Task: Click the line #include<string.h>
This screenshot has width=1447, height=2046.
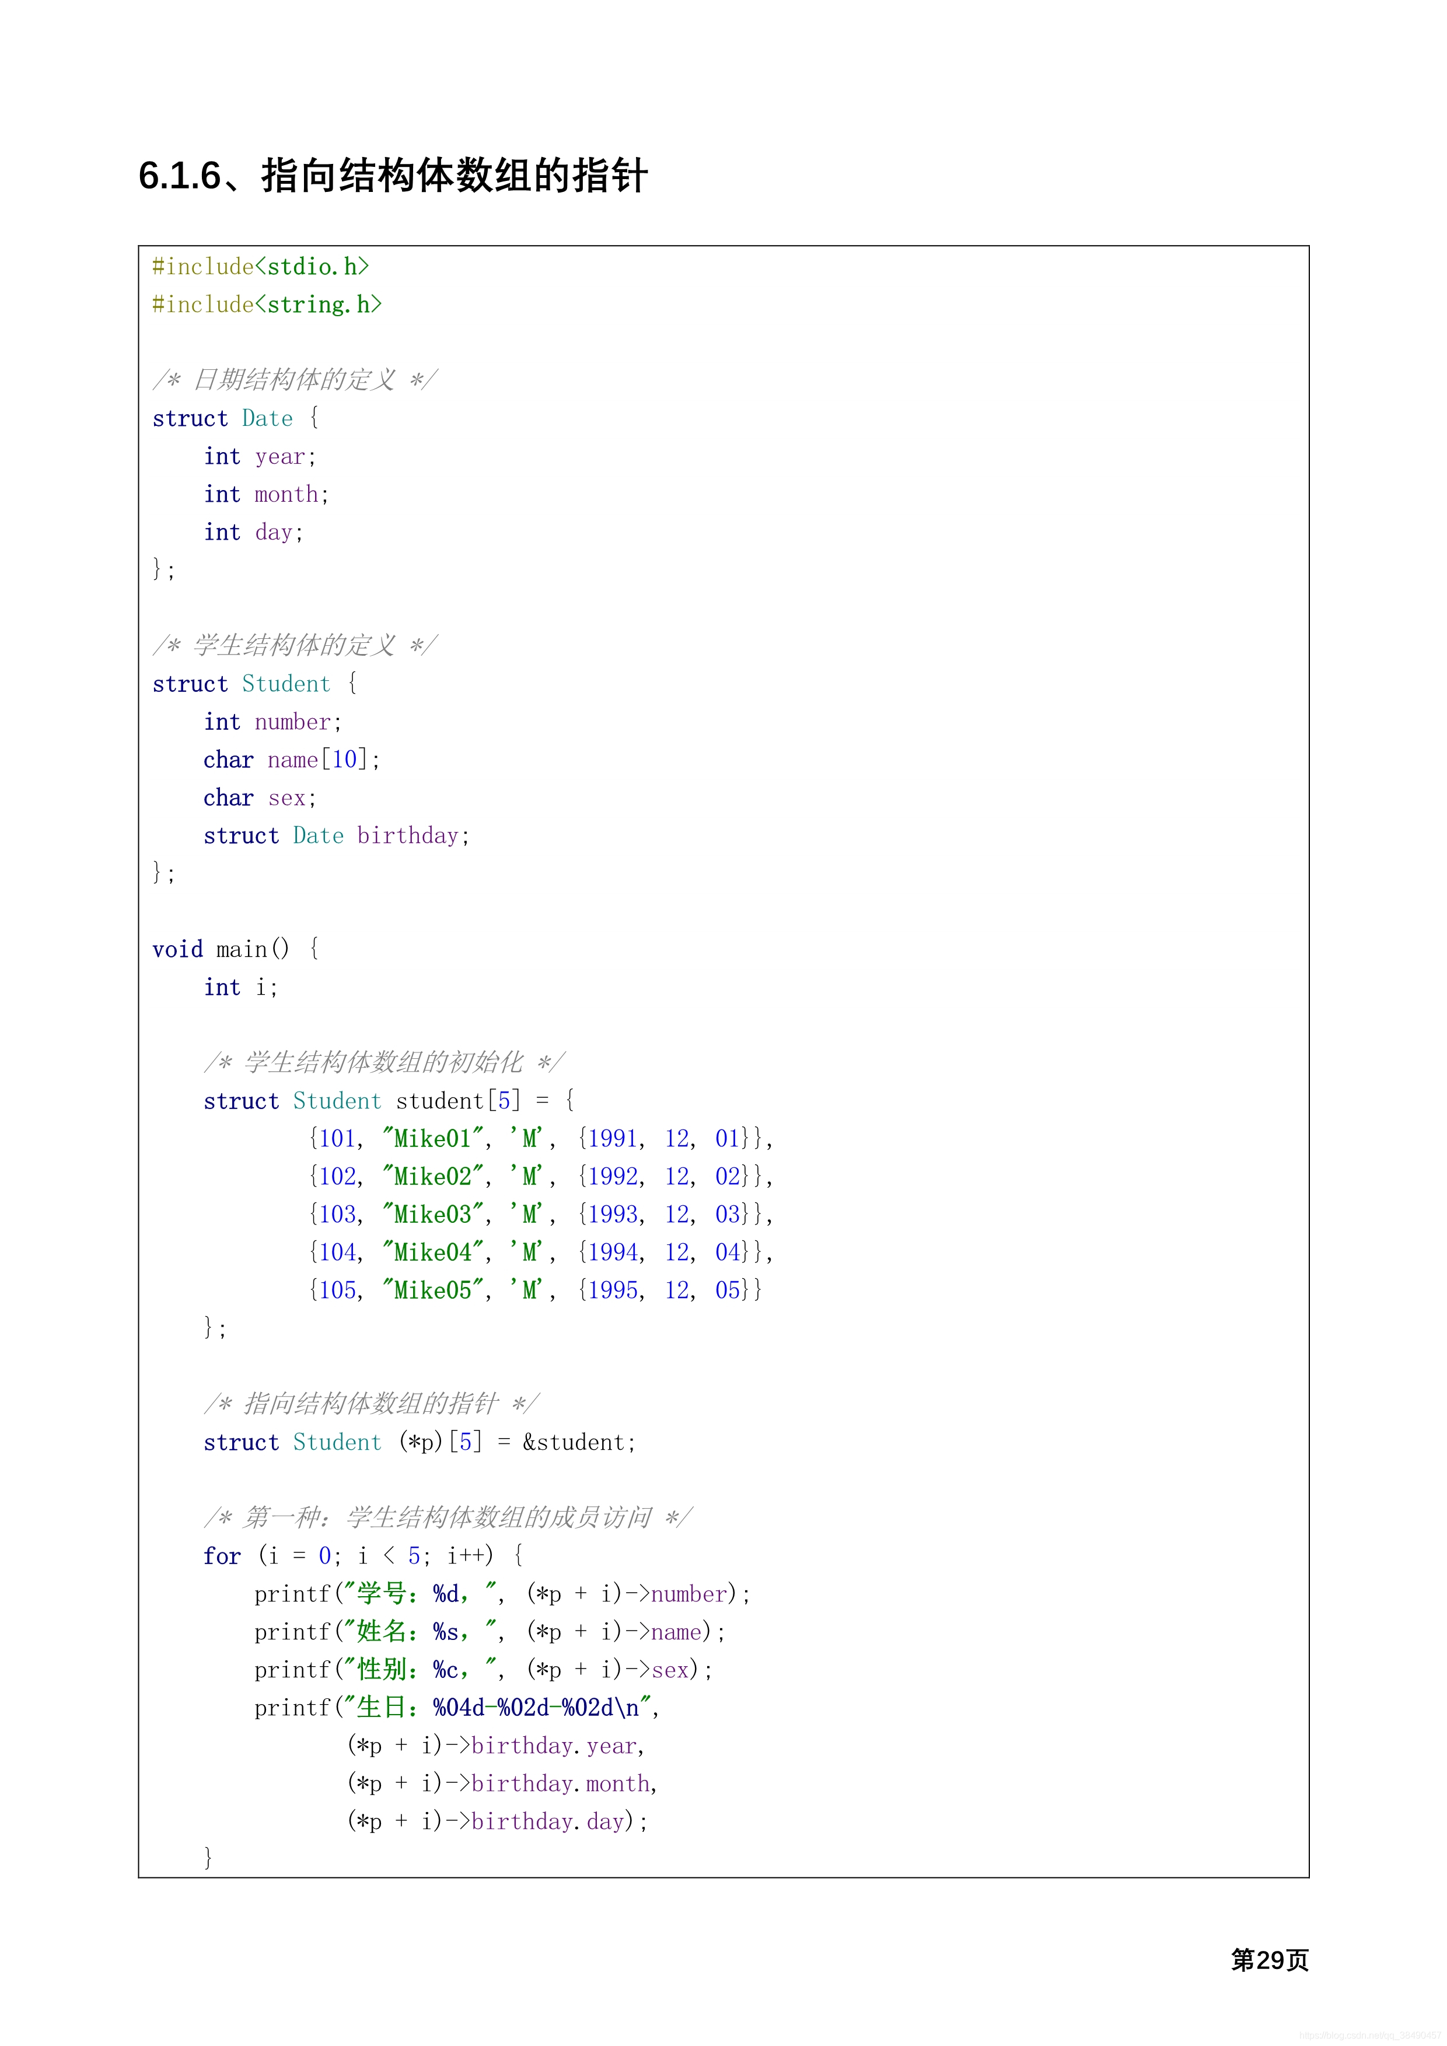Action: 267,305
